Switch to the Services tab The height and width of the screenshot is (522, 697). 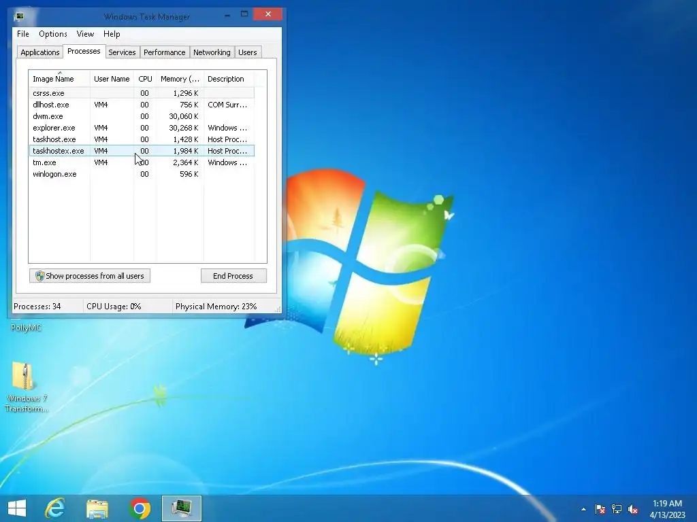click(123, 52)
